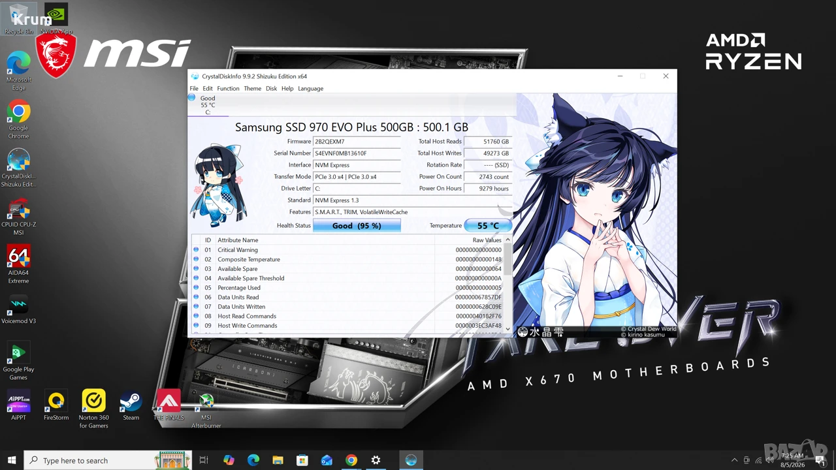Open the Google Chrome desktop shortcut
The height and width of the screenshot is (470, 836).
tap(18, 120)
